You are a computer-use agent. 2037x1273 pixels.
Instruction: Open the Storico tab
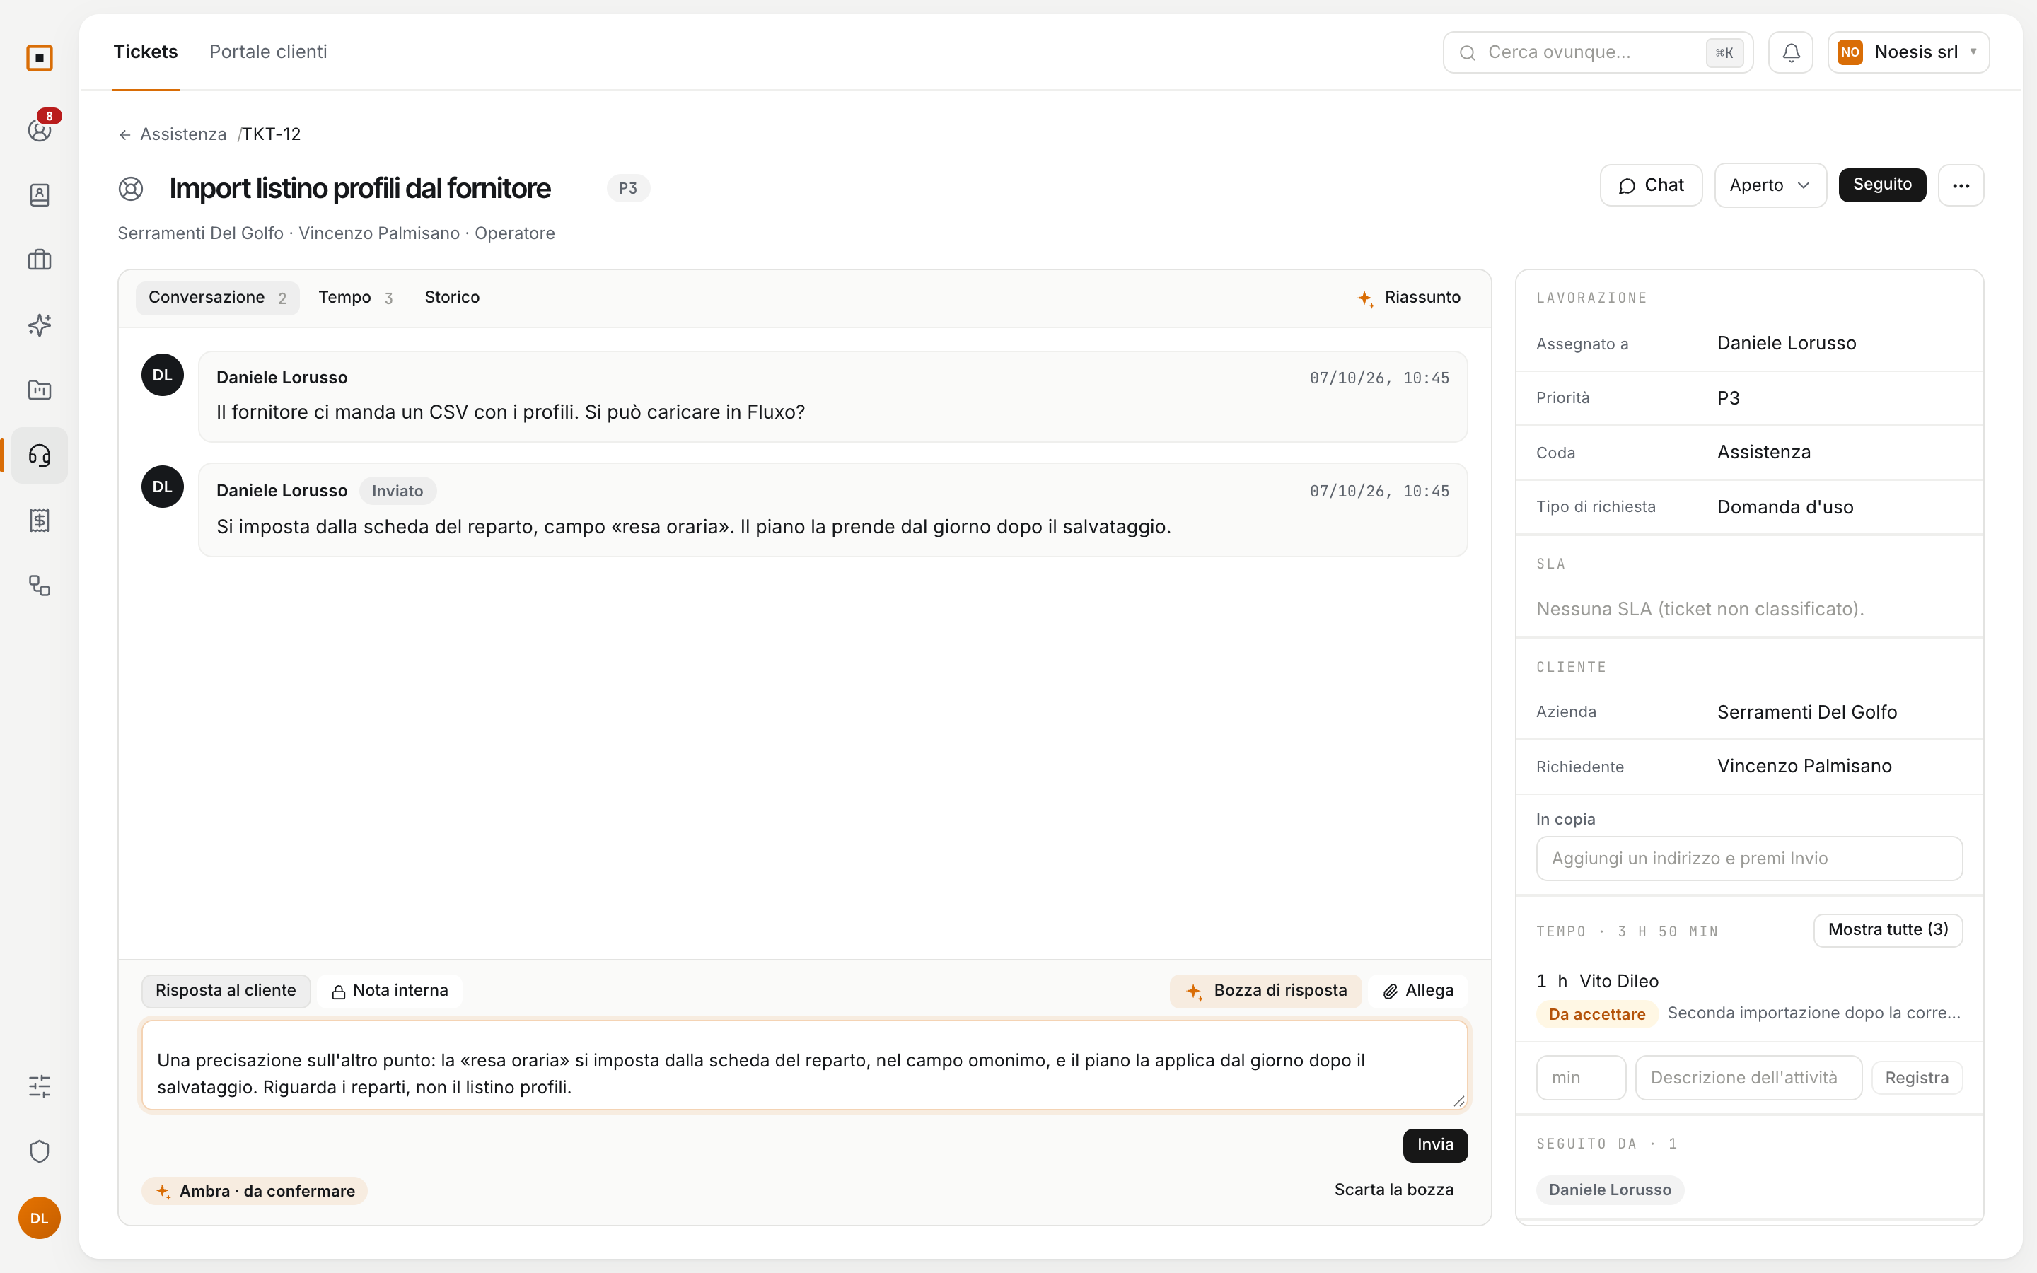tap(452, 298)
